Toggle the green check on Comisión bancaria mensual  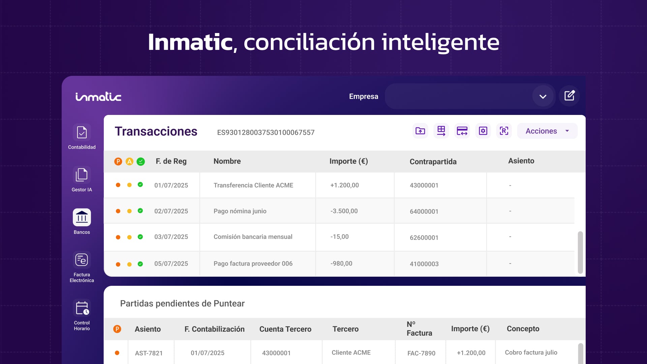(141, 237)
